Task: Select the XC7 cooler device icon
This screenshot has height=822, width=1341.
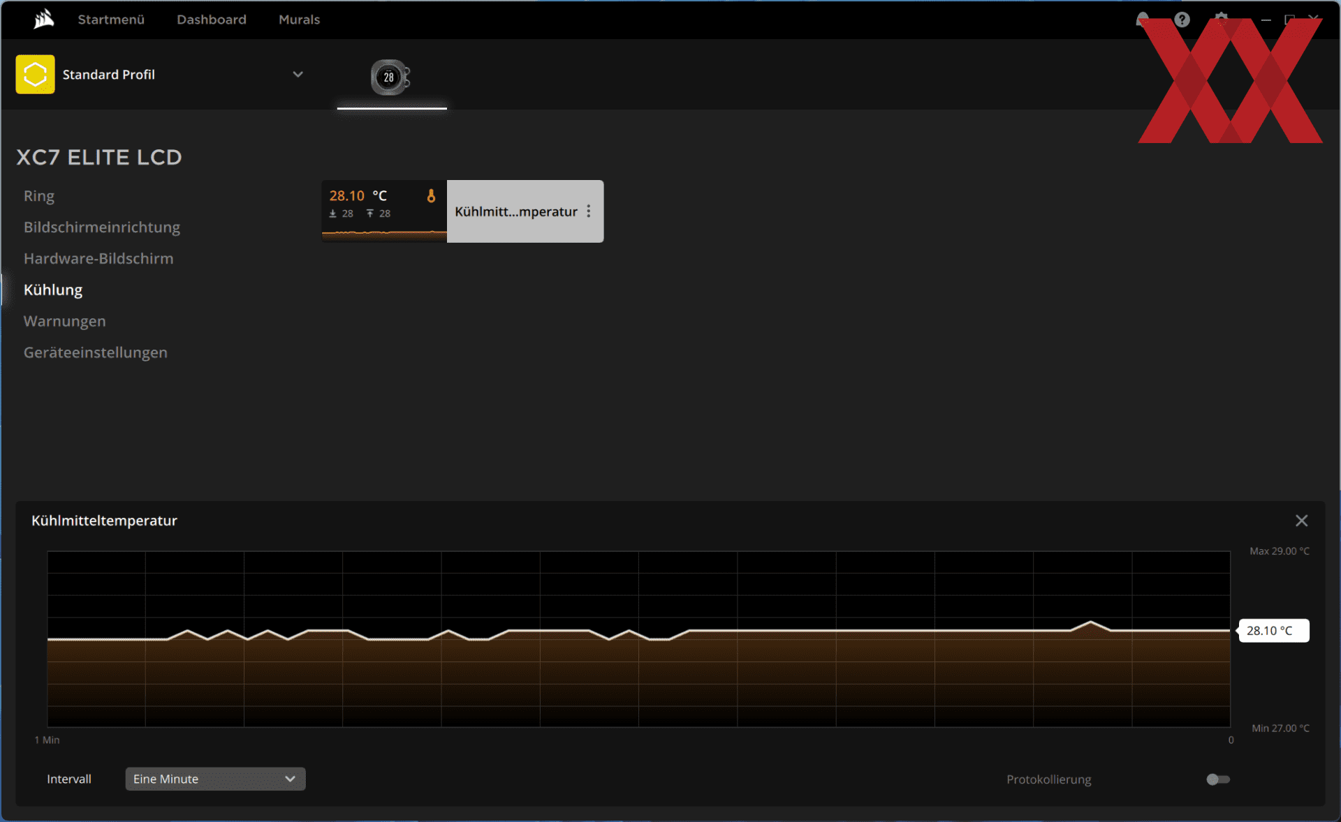Action: (390, 77)
